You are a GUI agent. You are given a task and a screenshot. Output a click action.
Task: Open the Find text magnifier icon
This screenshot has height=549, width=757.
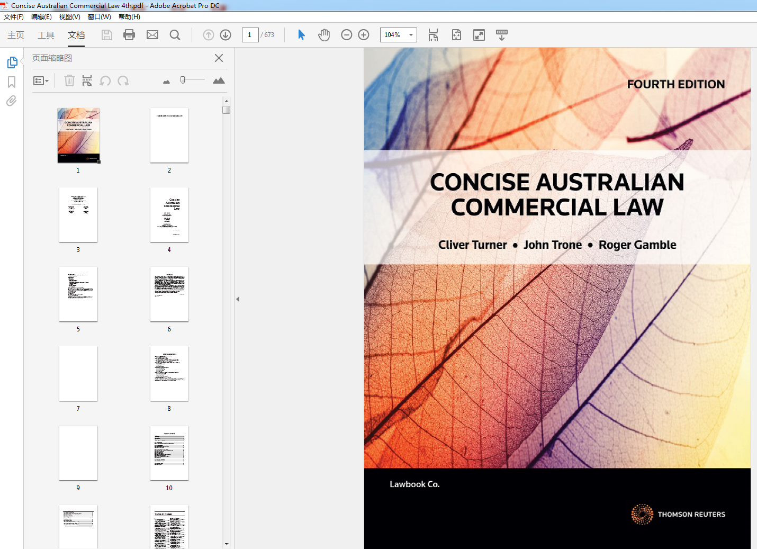pyautogui.click(x=175, y=35)
